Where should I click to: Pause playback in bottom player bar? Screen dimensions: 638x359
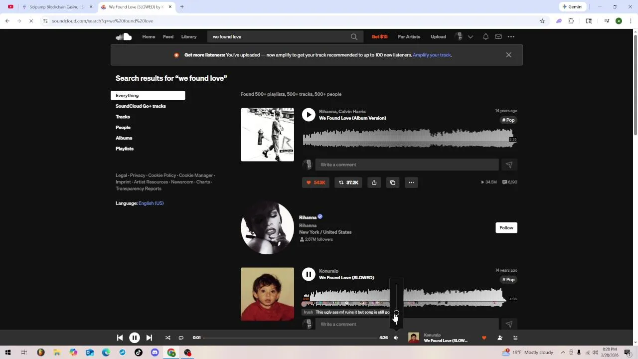(135, 338)
